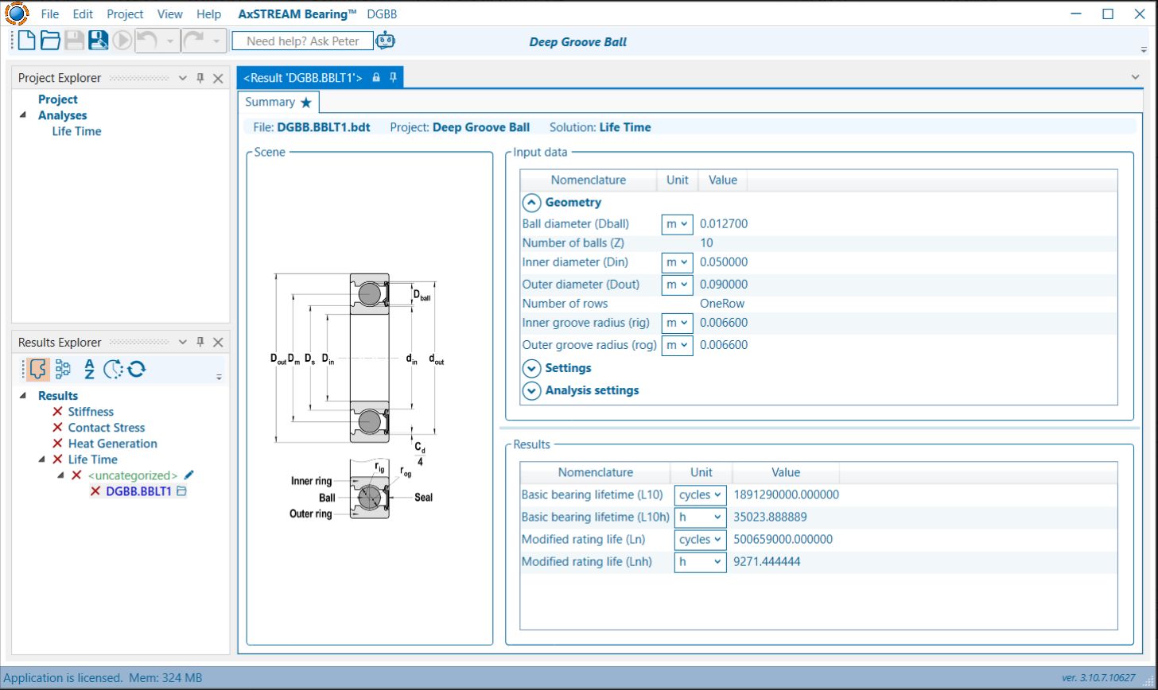Change unit for Ball diameter (Dball)

[x=678, y=224]
